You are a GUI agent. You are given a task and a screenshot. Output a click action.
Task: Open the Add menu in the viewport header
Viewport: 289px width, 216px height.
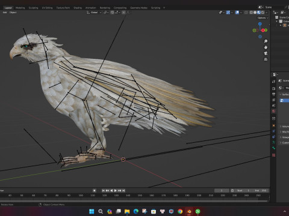click(x=5, y=13)
